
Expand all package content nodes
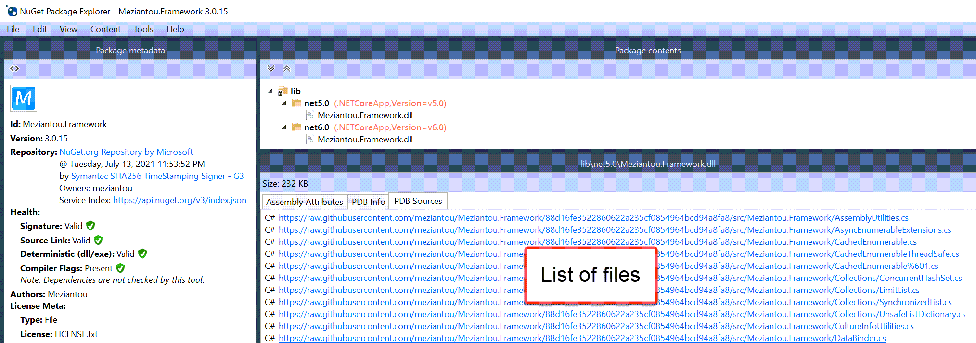271,68
